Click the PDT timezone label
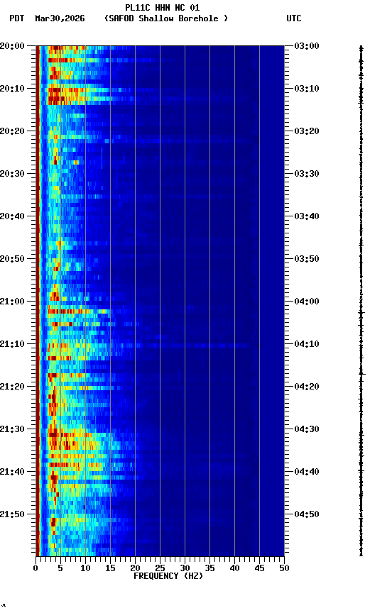The width and height of the screenshot is (392, 613). pyautogui.click(x=17, y=18)
